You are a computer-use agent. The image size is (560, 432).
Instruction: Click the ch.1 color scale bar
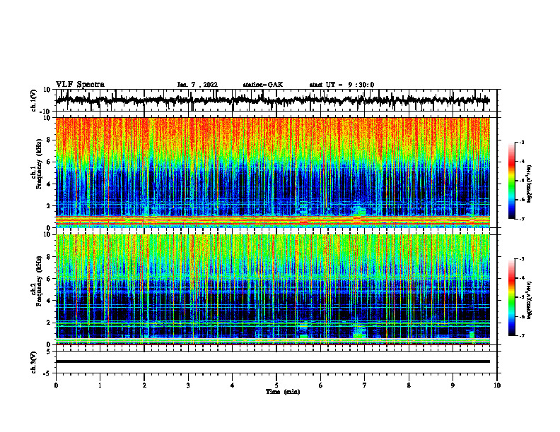[x=511, y=181]
